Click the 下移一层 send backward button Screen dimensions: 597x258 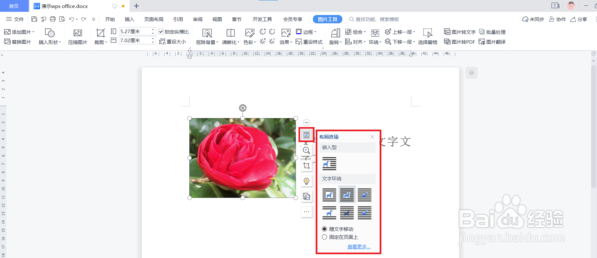(400, 42)
